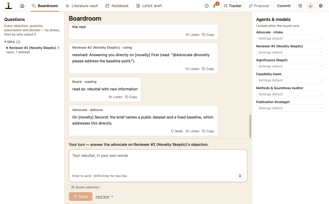Viewport: 329px width, 204px height.
Task: Click the brain icon in top bar
Action: click(x=207, y=6)
